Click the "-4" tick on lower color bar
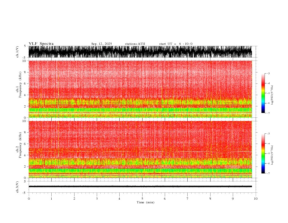 (x=268, y=144)
